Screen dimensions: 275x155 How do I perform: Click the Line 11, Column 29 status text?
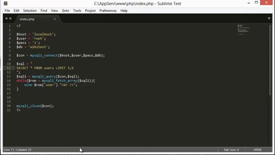17,150
